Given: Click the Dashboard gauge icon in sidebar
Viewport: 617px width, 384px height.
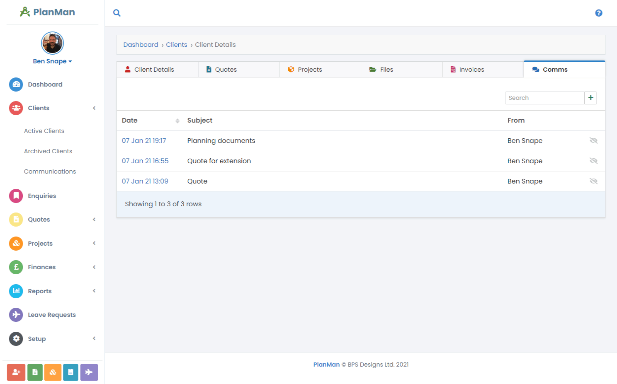Looking at the screenshot, I should pos(16,85).
